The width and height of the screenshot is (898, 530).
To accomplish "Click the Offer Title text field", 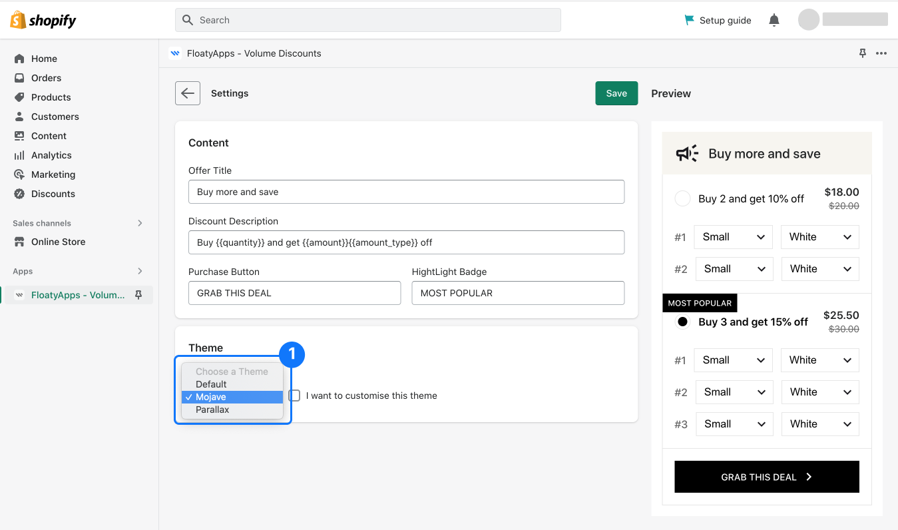I will (x=406, y=192).
